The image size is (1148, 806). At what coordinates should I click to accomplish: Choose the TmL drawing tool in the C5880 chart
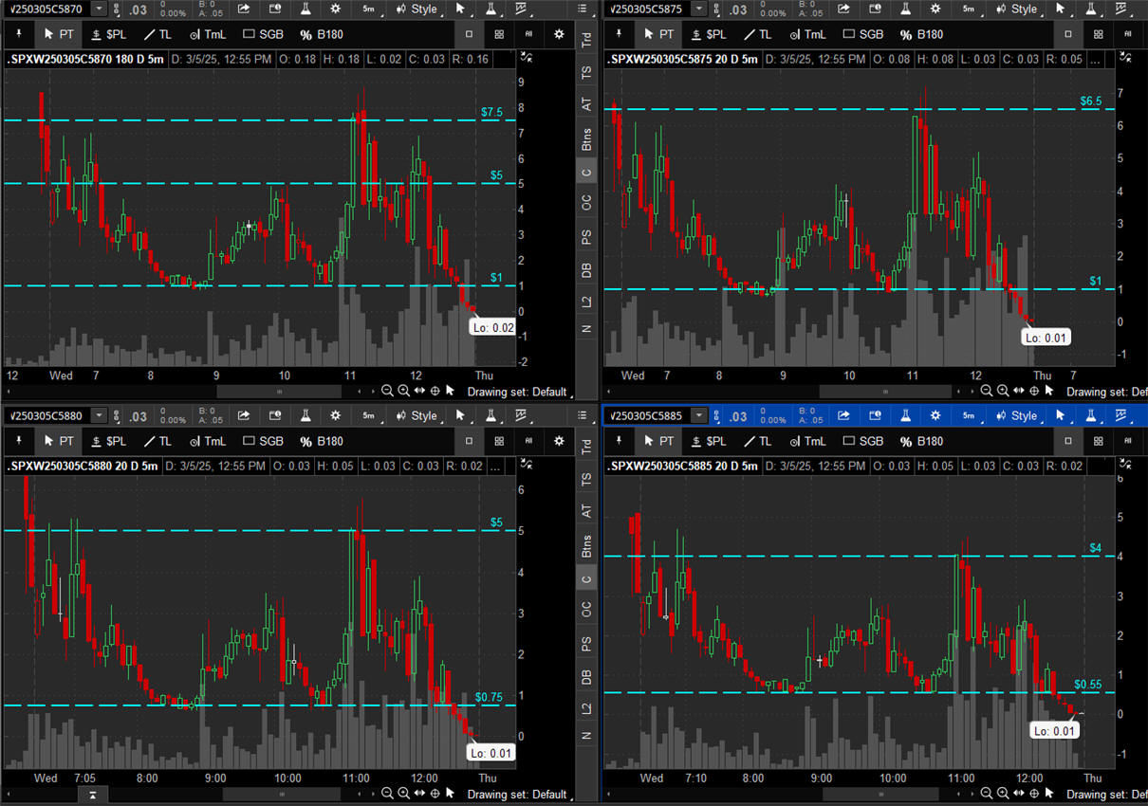(207, 441)
